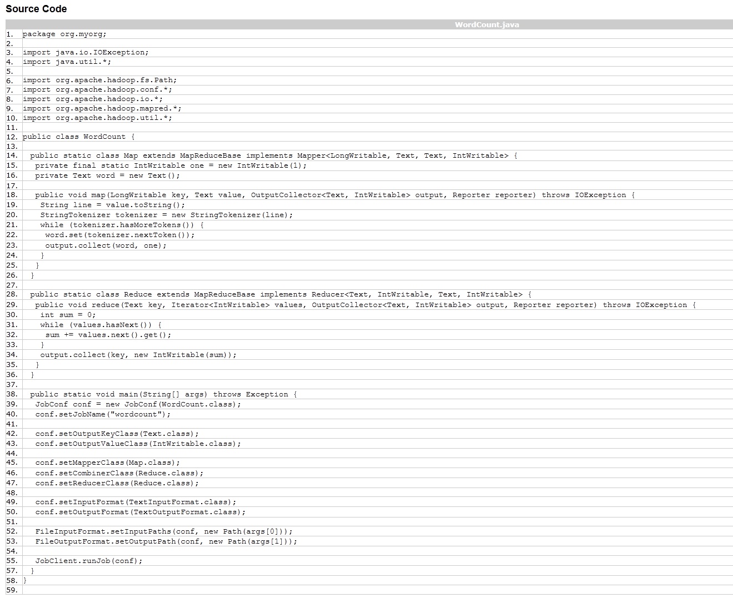Click the 'import java.util.*;' line

[67, 62]
